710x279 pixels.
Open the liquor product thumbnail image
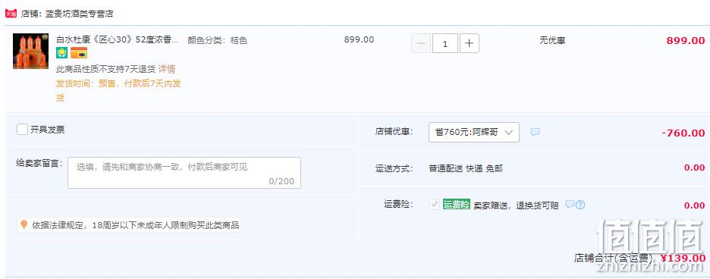point(30,52)
